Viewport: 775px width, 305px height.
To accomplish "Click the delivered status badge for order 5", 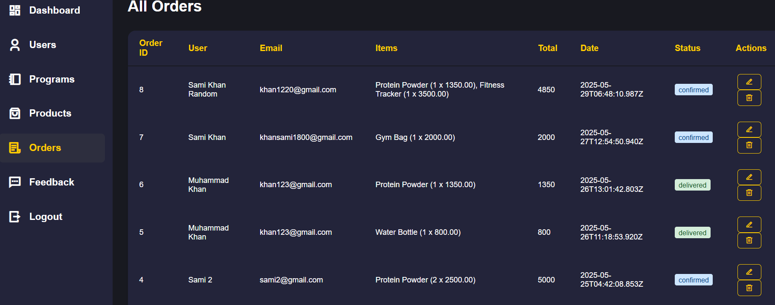I will pos(693,233).
